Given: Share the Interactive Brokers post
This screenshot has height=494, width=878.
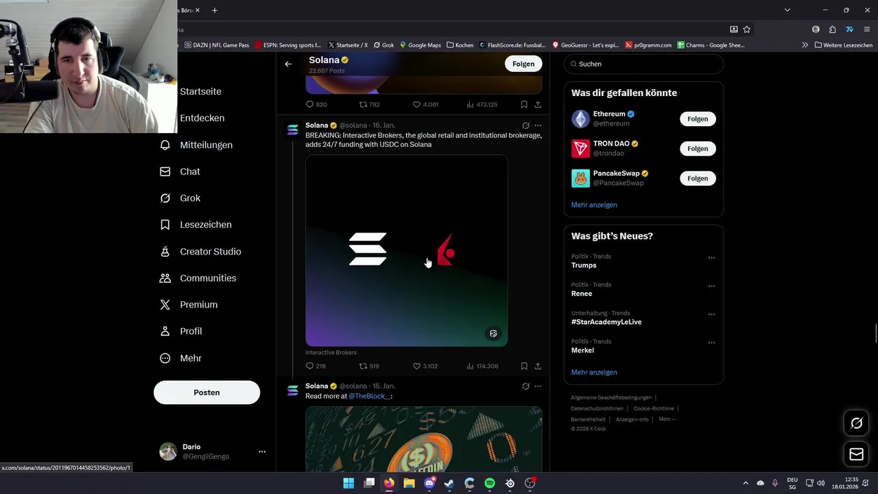Looking at the screenshot, I should 538,366.
